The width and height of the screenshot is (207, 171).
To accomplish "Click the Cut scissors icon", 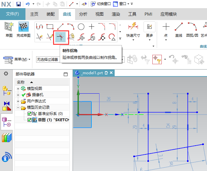I will 48,4.
